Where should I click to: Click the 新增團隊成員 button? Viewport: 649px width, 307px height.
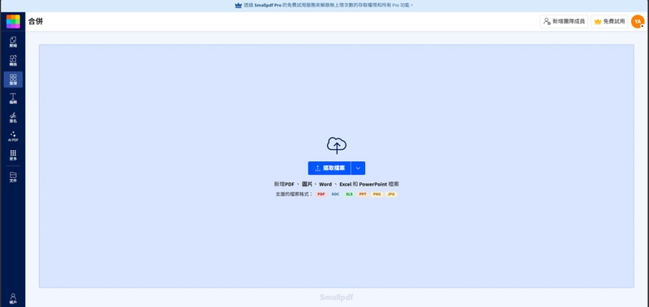pos(564,22)
